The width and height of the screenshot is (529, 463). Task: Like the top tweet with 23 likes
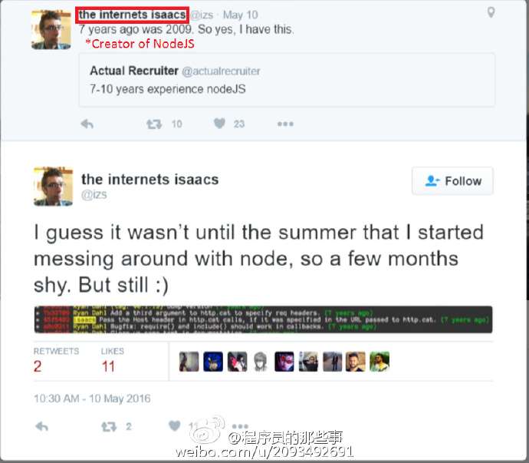click(219, 124)
